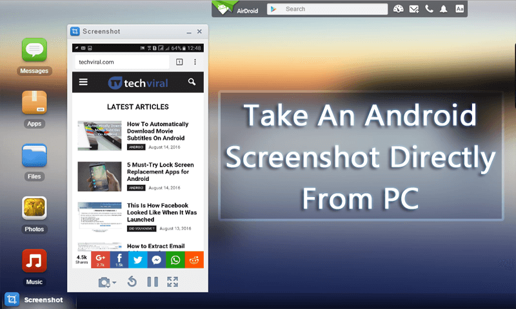
Task: Open This Is How Facebook Looked article
Action: 162,212
